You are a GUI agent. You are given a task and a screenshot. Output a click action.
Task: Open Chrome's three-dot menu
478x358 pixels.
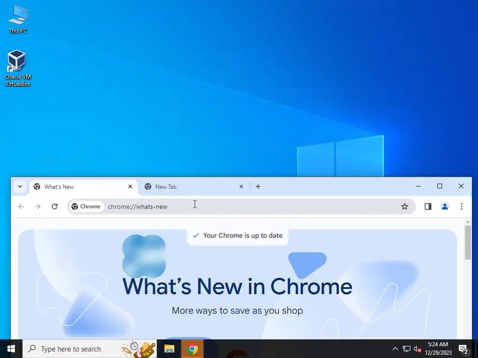[462, 207]
